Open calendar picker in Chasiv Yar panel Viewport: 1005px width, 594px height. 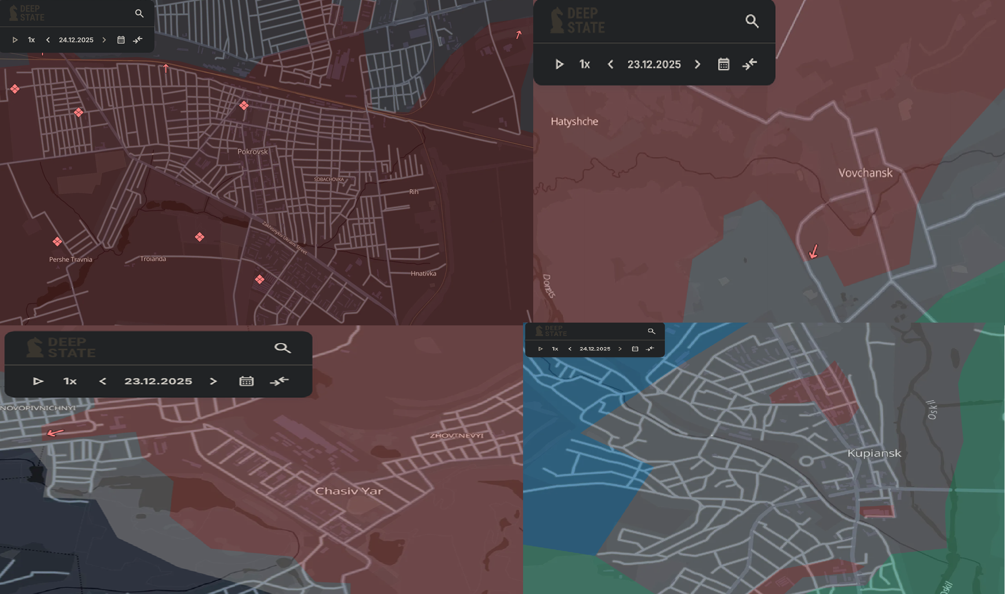(x=246, y=381)
